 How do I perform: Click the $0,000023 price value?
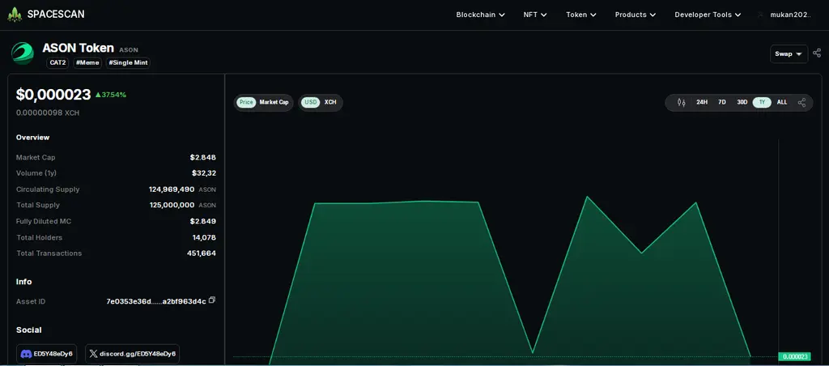pyautogui.click(x=53, y=95)
